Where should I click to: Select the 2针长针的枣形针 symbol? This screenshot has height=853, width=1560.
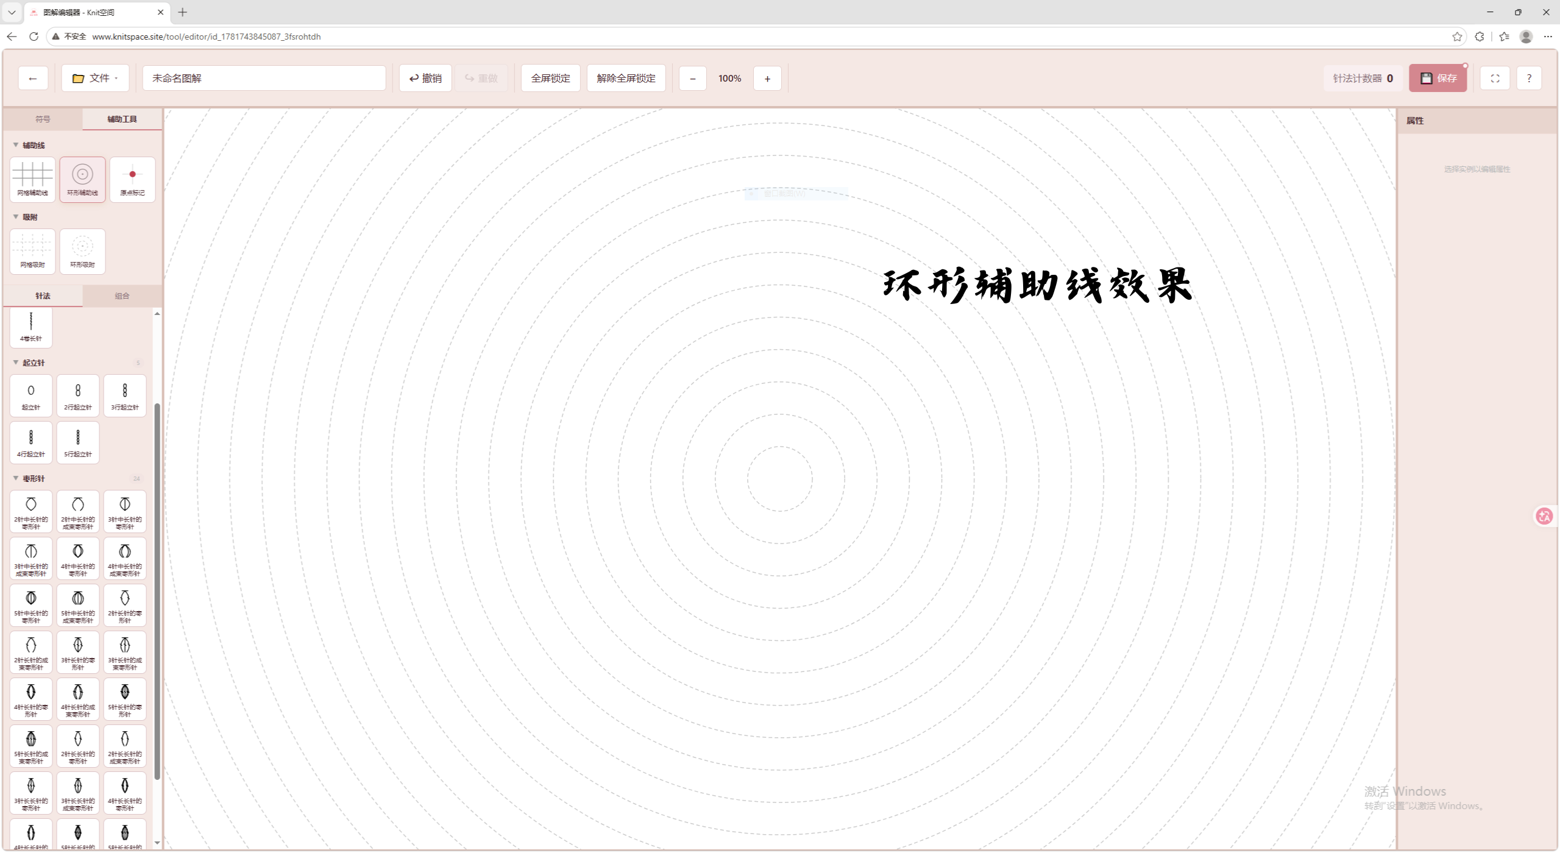125,605
